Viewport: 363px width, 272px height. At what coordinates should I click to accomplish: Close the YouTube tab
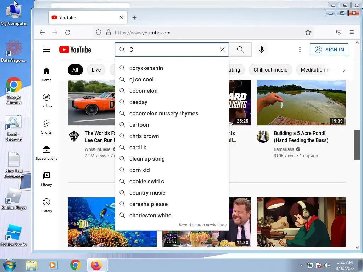click(121, 17)
